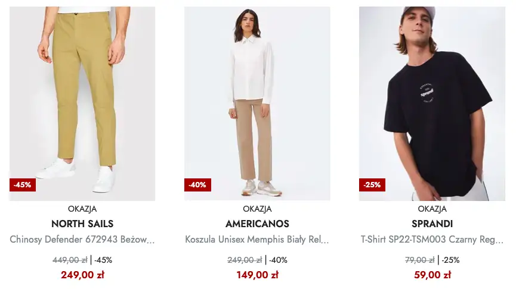Click the OKAZJA label above North Sails

pyautogui.click(x=82, y=209)
